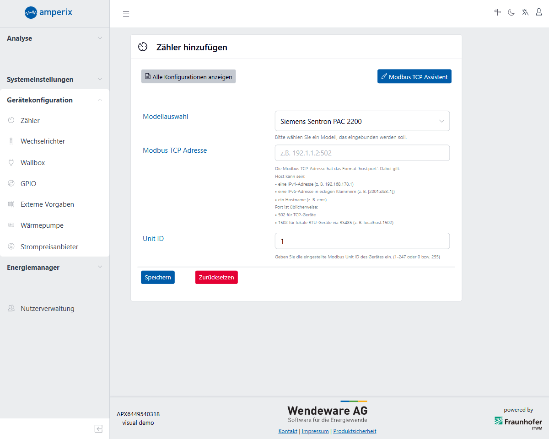Open the user profile icon

539,13
